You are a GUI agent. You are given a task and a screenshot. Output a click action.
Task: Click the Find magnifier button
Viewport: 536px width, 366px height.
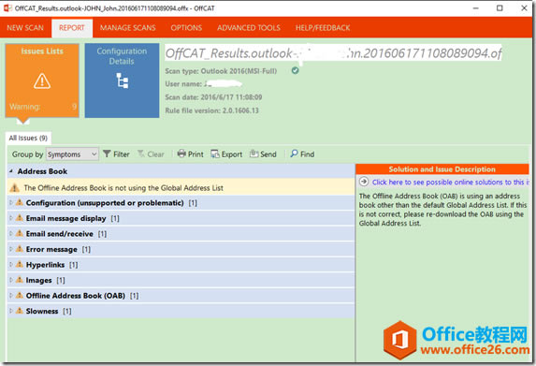point(302,154)
